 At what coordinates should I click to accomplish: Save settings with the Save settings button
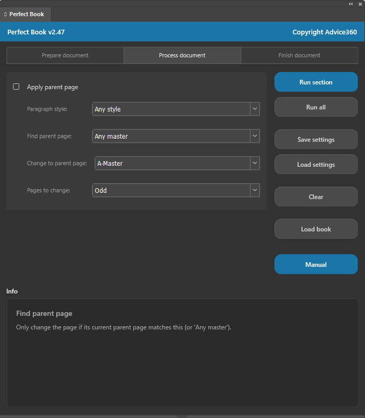click(x=316, y=140)
